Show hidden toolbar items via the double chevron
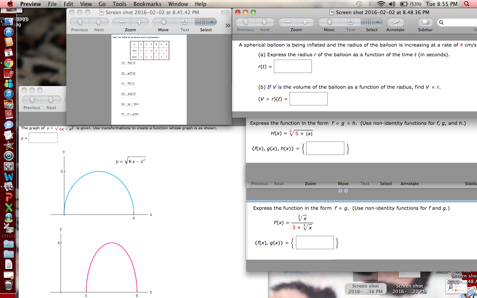477x298 pixels. (x=228, y=25)
